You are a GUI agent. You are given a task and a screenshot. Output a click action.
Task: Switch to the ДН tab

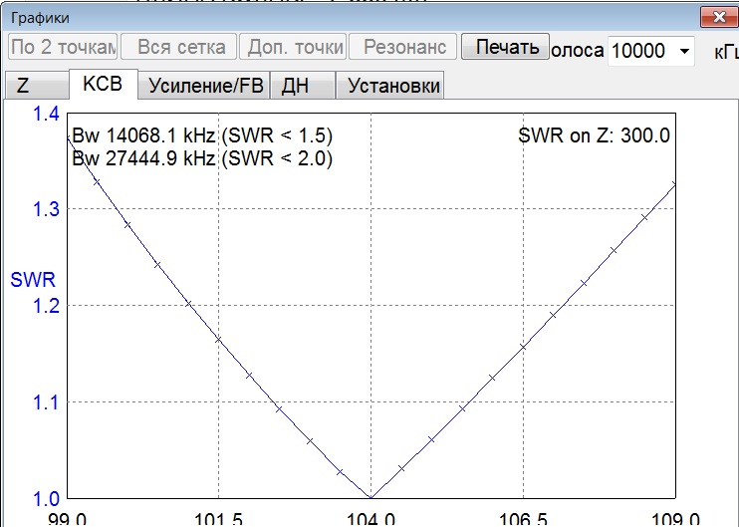click(295, 86)
